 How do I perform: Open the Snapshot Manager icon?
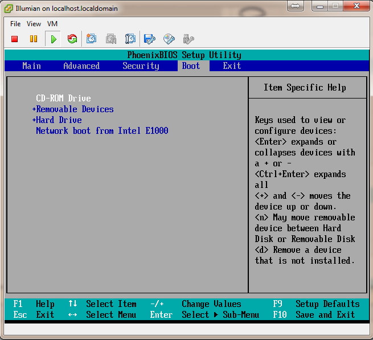point(130,39)
